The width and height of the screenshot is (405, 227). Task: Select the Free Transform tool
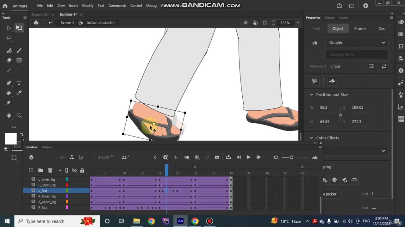19,28
